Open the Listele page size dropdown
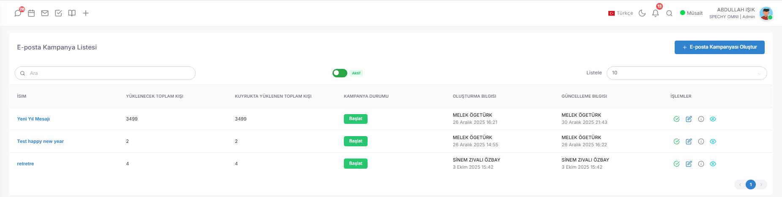Image resolution: width=782 pixels, height=197 pixels. (687, 73)
